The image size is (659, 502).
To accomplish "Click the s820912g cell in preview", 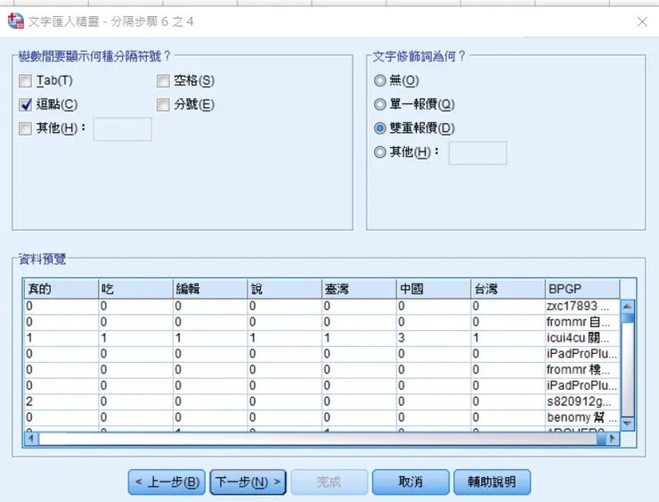I will tap(582, 401).
